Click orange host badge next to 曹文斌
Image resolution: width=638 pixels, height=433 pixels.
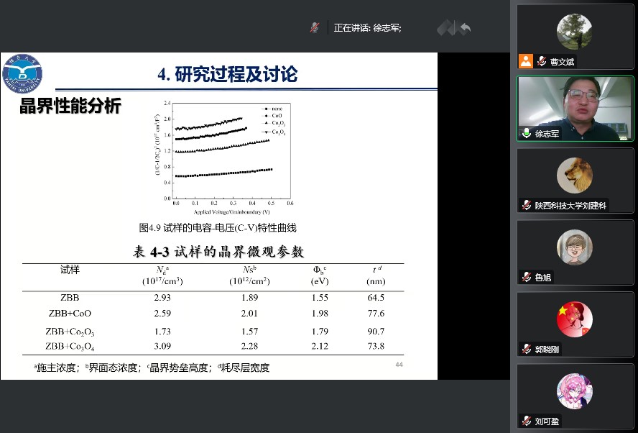[x=527, y=62]
